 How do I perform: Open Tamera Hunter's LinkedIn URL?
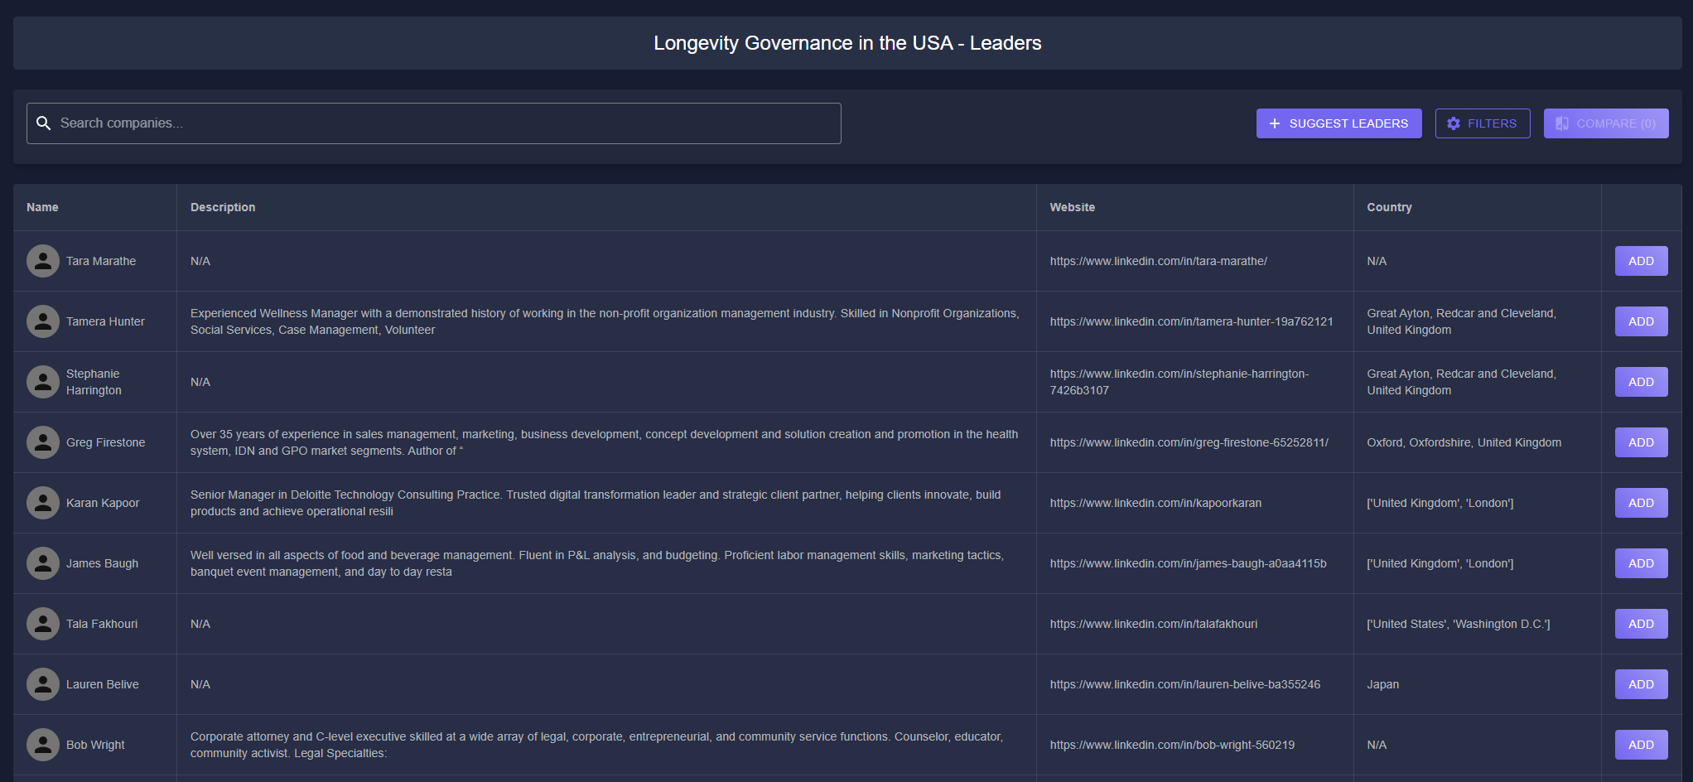(1191, 321)
